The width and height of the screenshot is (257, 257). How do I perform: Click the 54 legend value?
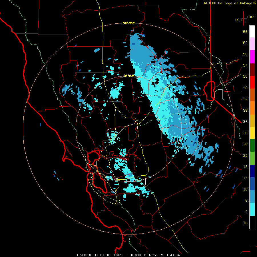[245, 65]
